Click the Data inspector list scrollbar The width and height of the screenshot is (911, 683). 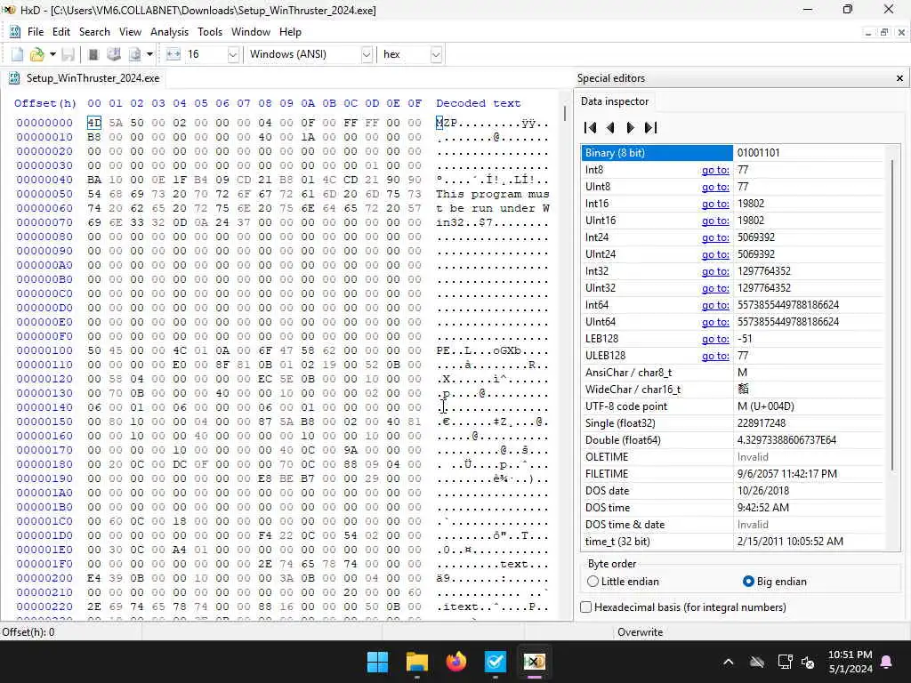click(892, 314)
